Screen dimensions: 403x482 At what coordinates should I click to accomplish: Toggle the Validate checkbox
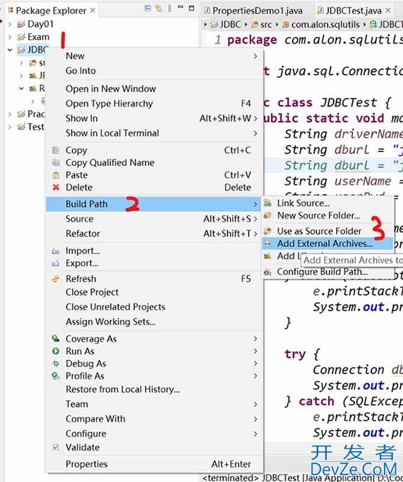pos(56,448)
